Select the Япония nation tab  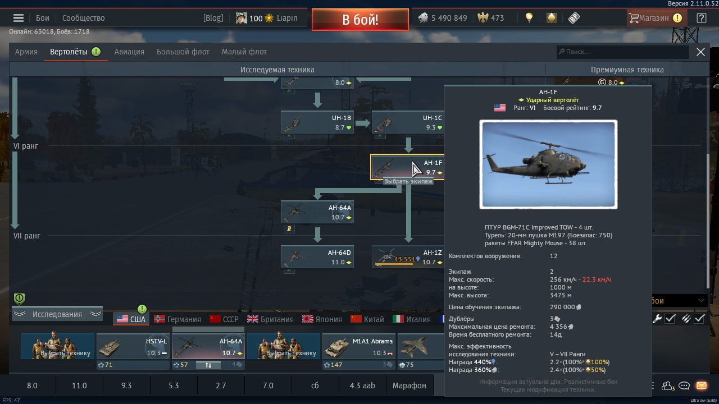pyautogui.click(x=322, y=319)
